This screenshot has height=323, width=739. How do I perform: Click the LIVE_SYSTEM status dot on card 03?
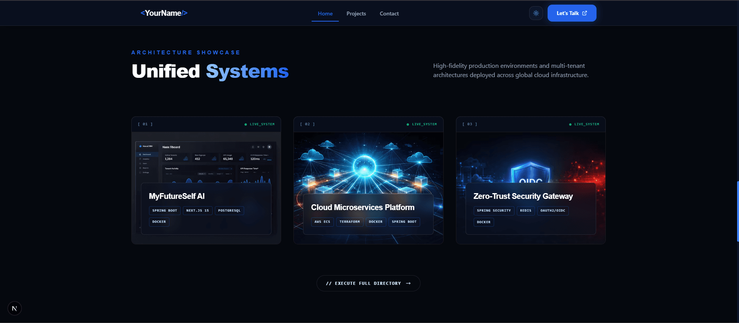[x=570, y=124]
